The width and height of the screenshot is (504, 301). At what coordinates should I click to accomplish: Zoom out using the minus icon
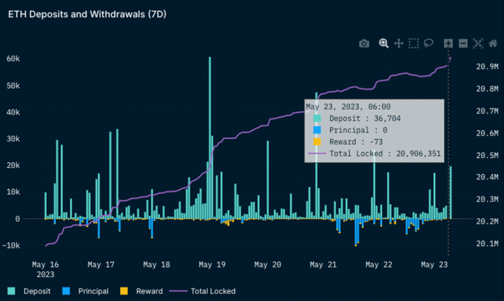463,43
